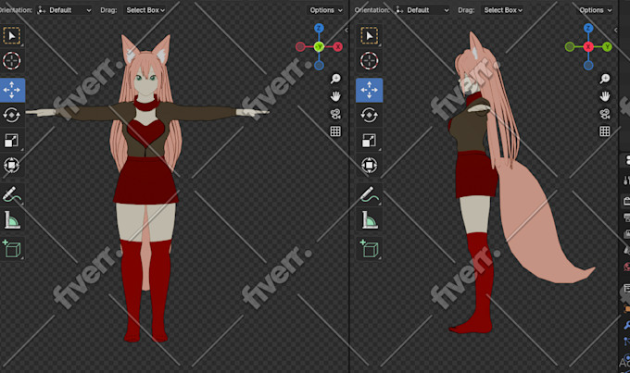Click the negative Z circle on left viewport gizmo
This screenshot has height=373, width=630.
point(319,66)
